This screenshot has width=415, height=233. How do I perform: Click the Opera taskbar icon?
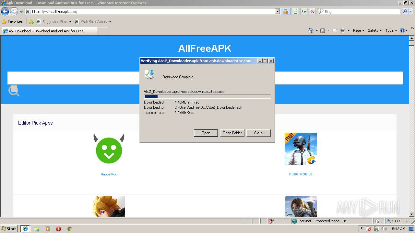point(58,229)
